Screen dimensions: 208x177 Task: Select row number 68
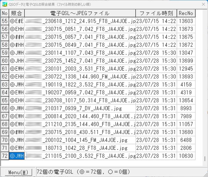tap(5, 124)
